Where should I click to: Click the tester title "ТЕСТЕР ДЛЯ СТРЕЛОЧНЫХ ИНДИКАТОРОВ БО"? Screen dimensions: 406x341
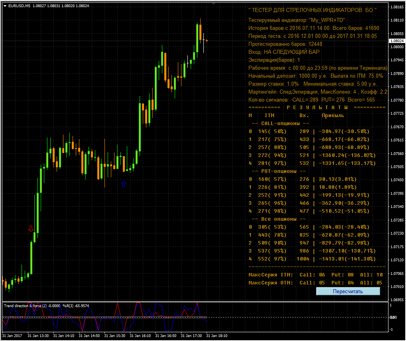(x=312, y=10)
